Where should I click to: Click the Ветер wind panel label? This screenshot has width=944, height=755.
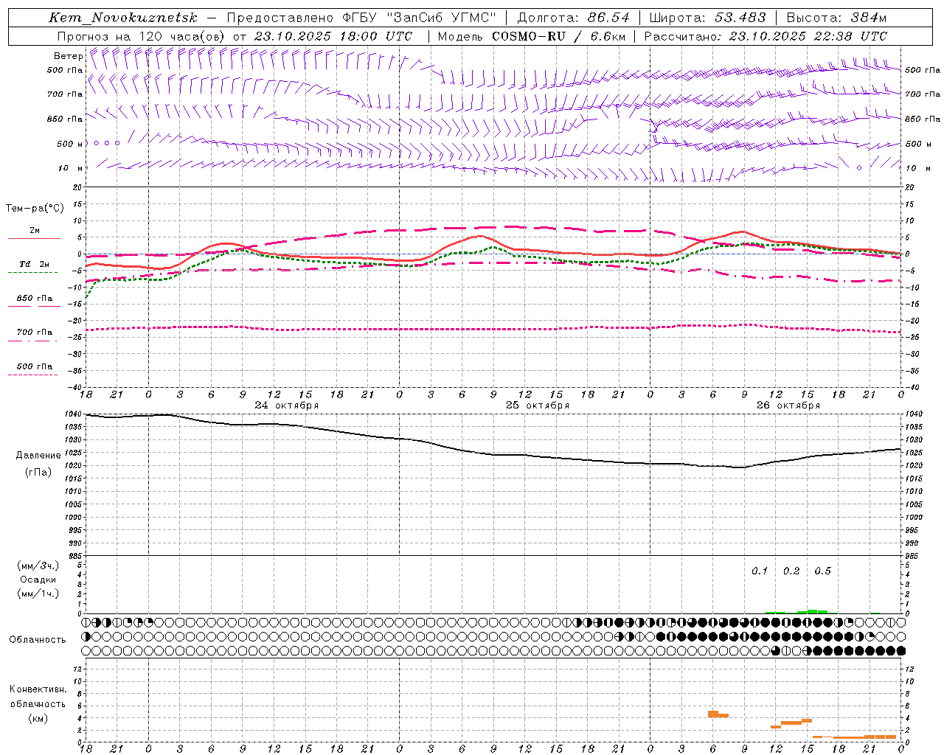[x=68, y=56]
